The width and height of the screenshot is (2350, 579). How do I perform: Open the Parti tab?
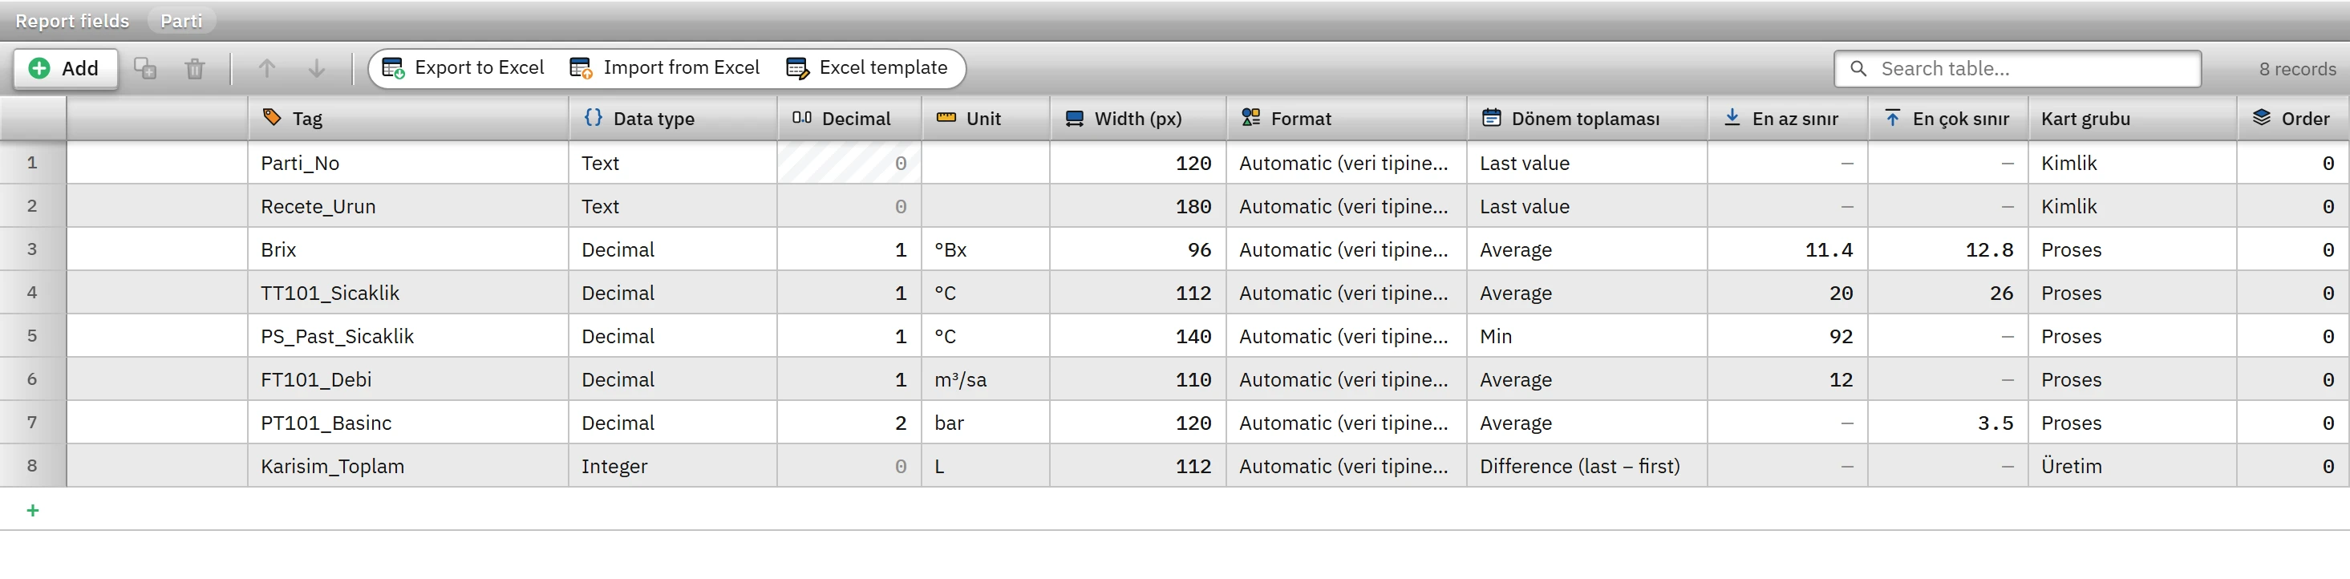(181, 21)
